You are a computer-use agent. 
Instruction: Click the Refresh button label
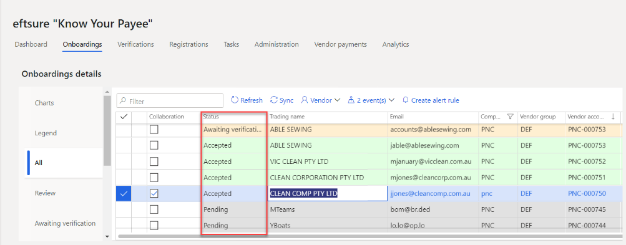[x=252, y=100]
